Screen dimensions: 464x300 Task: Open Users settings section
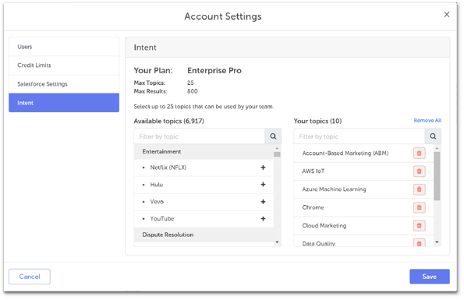pos(64,47)
